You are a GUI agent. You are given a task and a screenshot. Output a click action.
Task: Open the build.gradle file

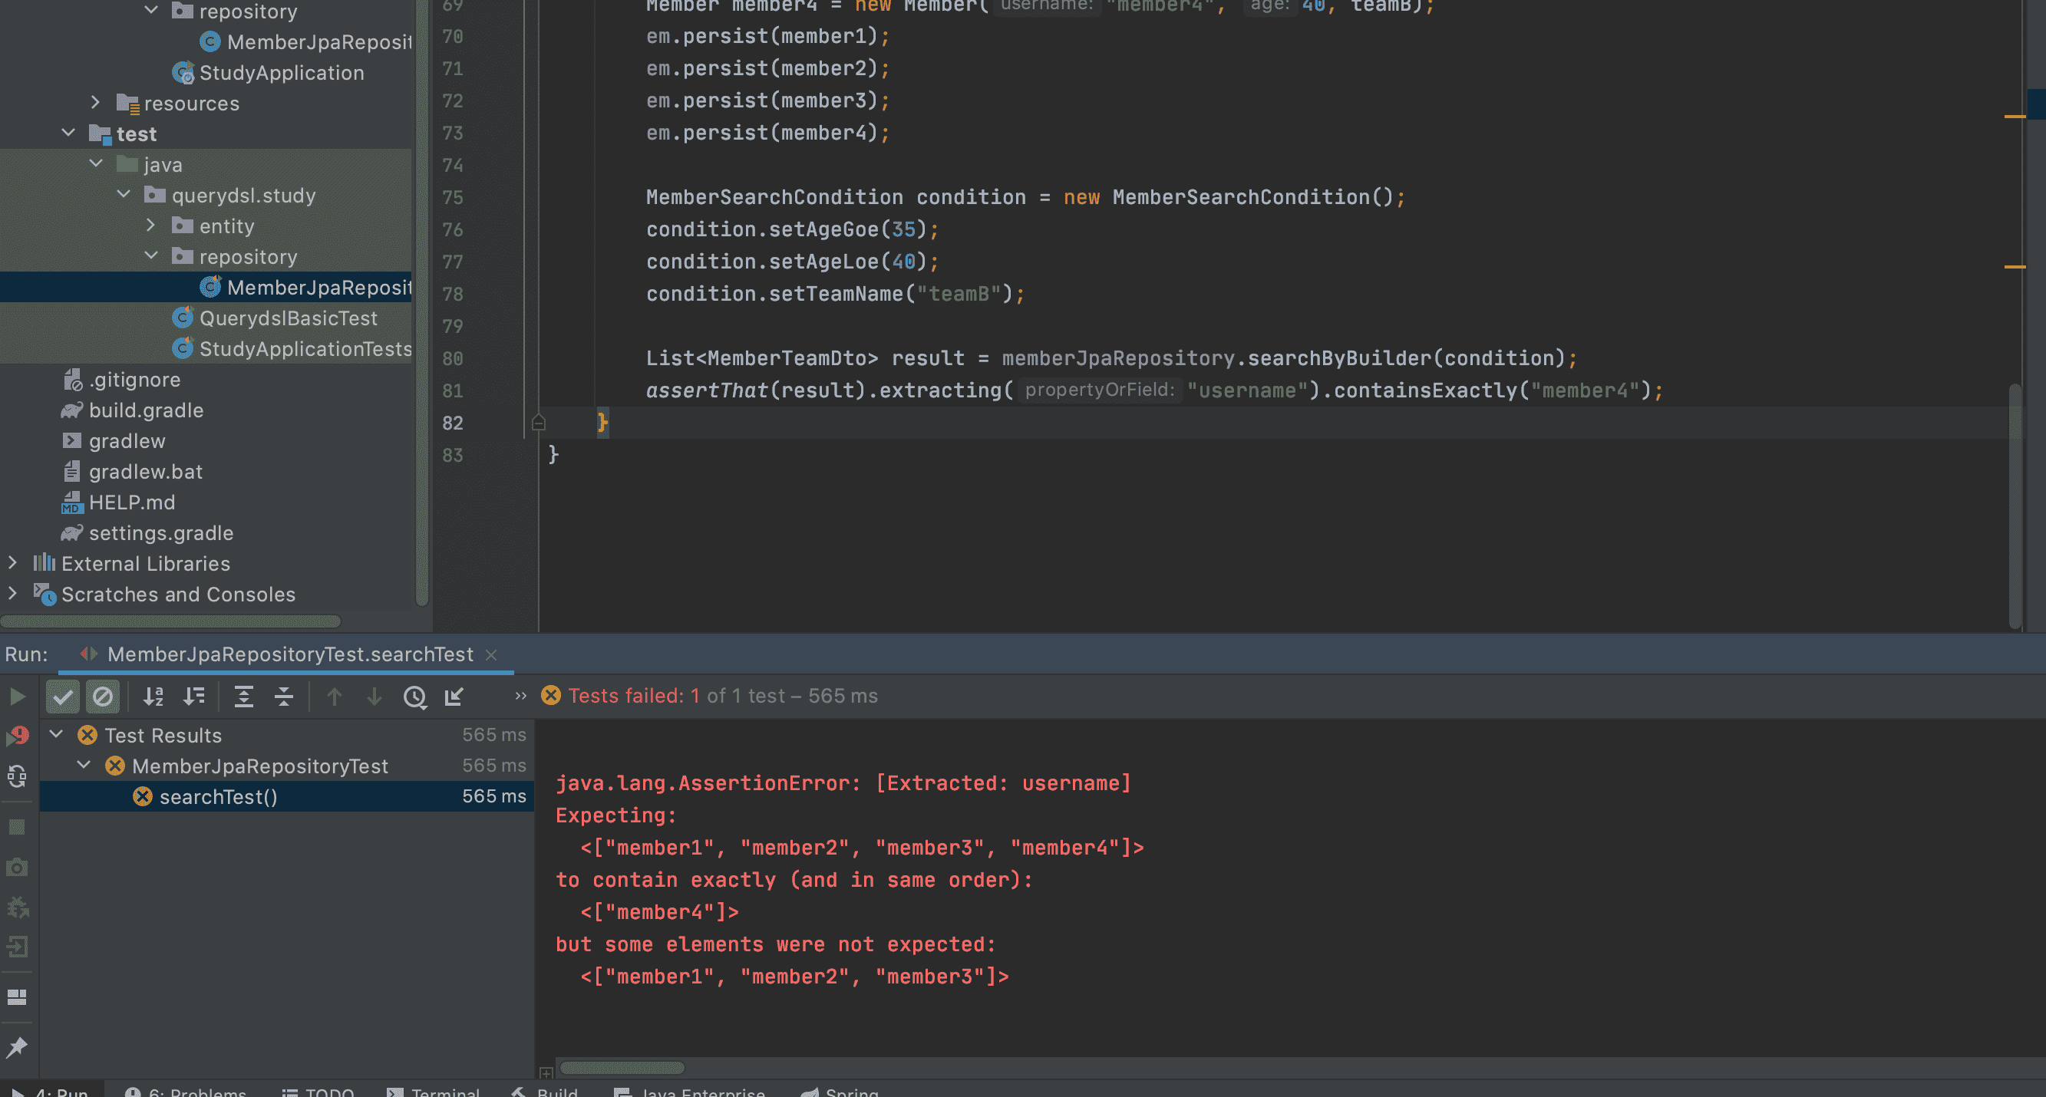146,410
